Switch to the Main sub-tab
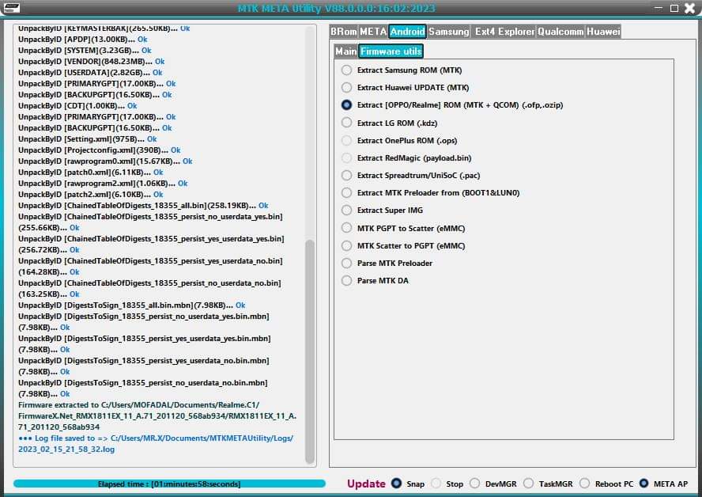This screenshot has height=497, width=702. click(x=346, y=51)
